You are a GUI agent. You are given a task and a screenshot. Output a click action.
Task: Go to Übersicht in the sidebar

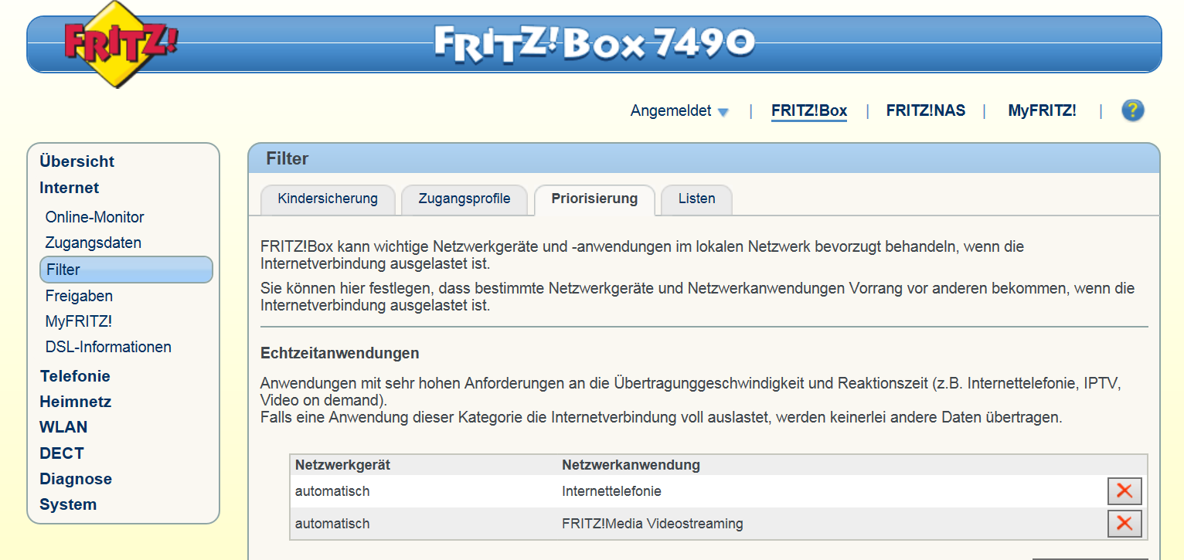[x=77, y=161]
